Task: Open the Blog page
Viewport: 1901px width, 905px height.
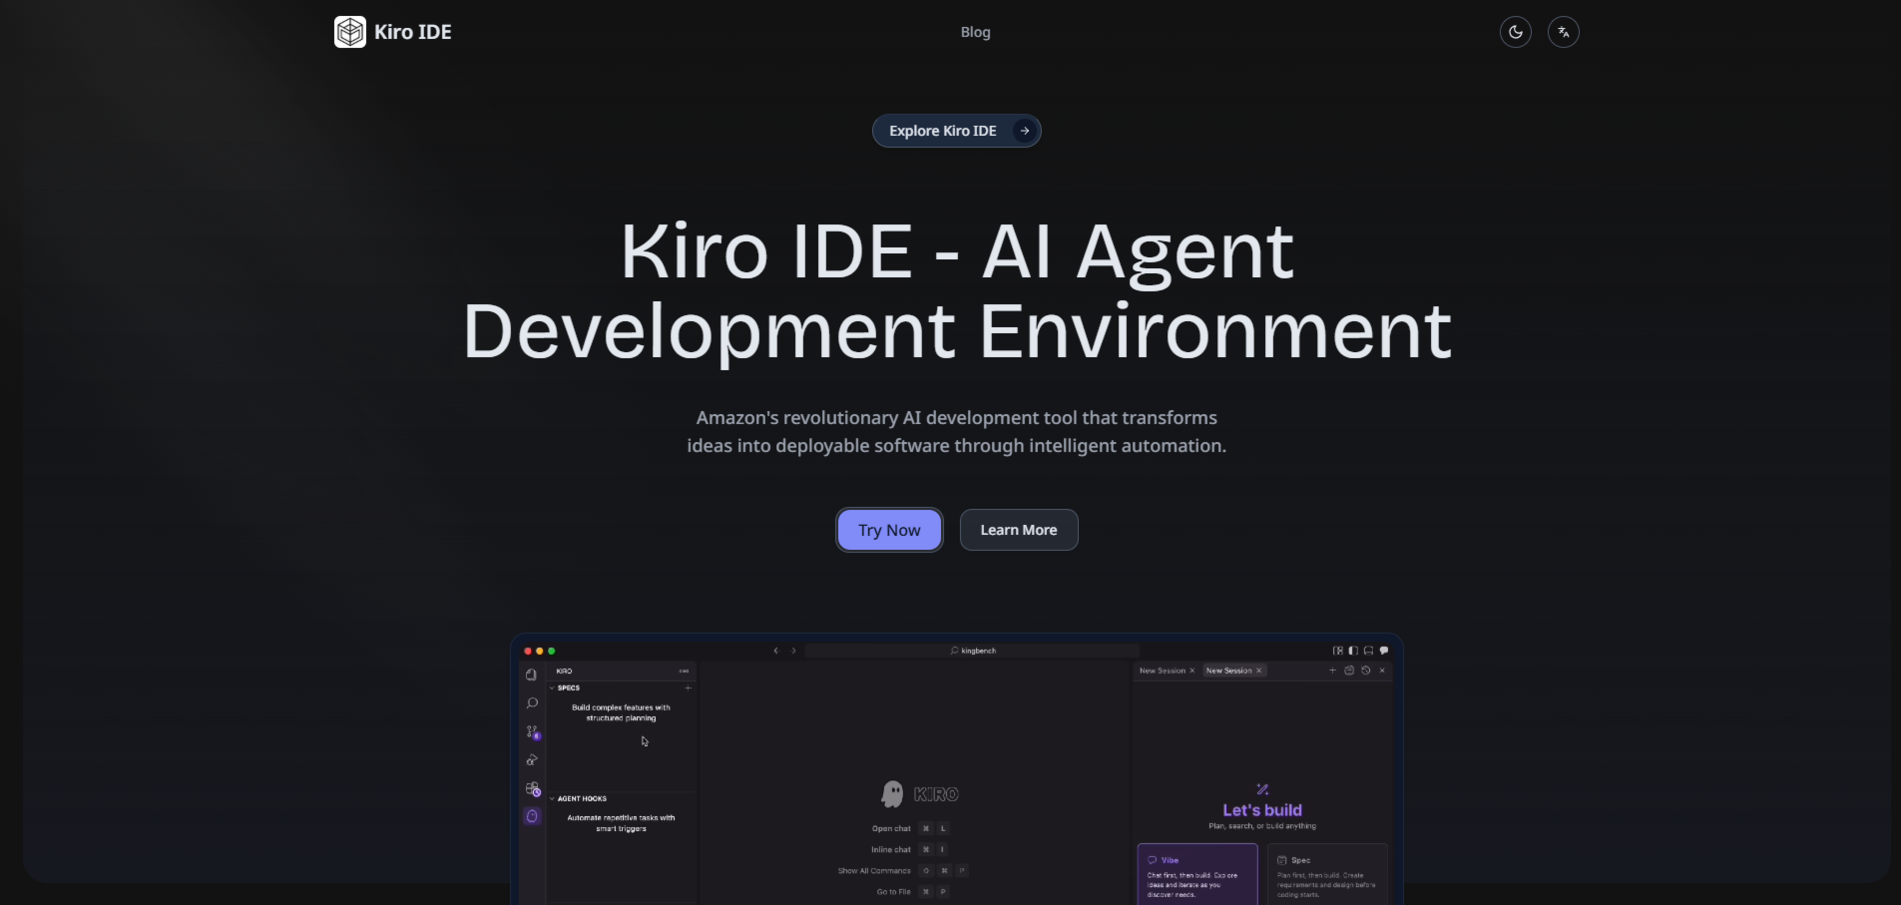Action: click(975, 32)
